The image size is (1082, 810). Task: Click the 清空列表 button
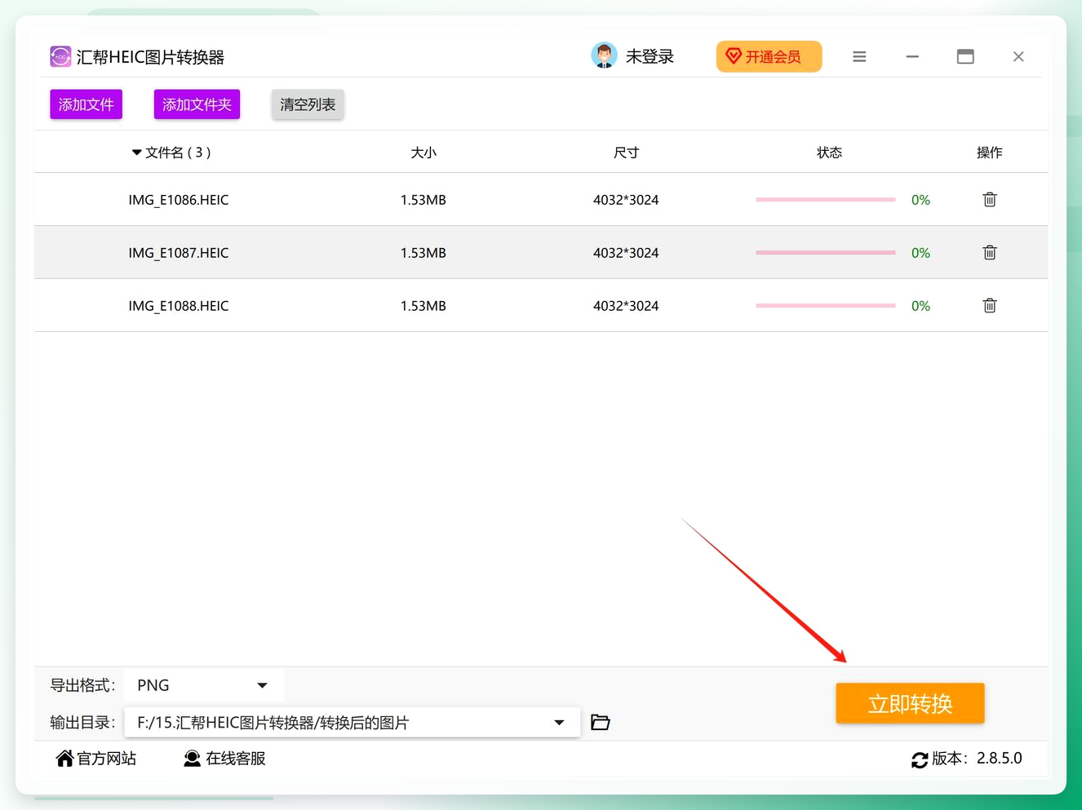(308, 104)
